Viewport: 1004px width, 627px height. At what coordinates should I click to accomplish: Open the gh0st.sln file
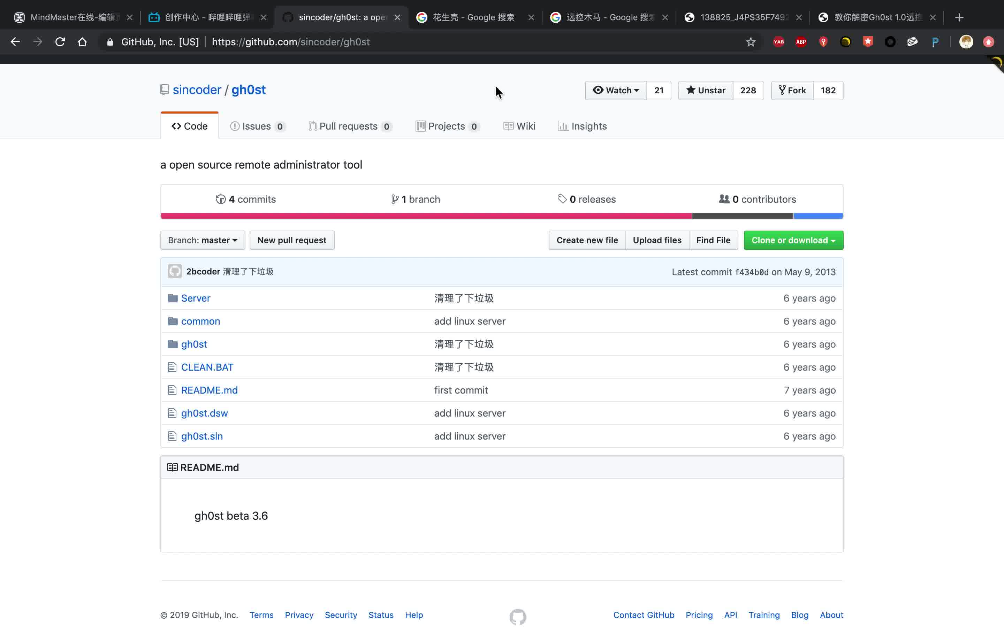click(x=202, y=436)
